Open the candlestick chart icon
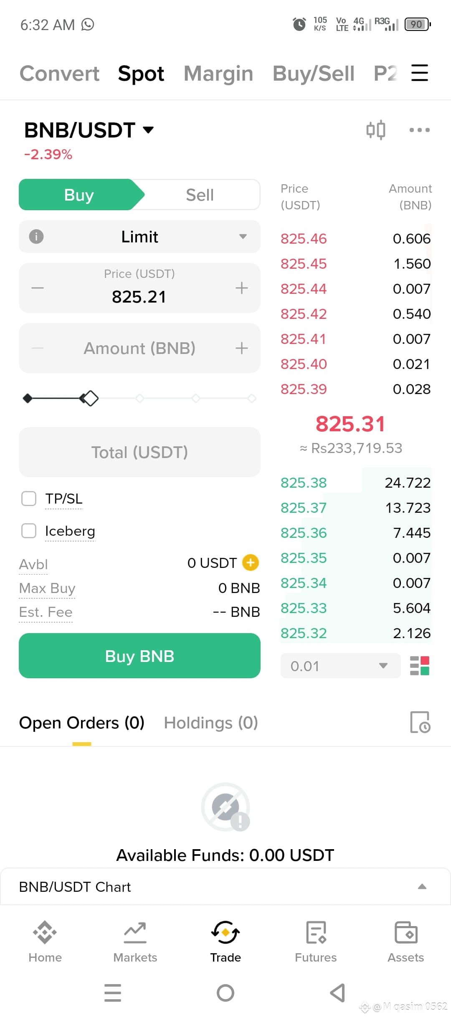The width and height of the screenshot is (451, 1018). click(x=375, y=130)
